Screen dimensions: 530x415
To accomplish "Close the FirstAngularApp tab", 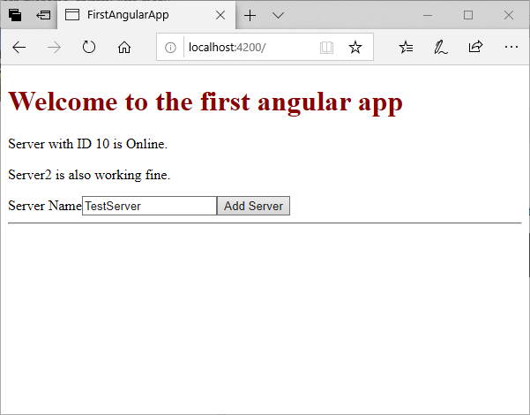I will tap(220, 15).
